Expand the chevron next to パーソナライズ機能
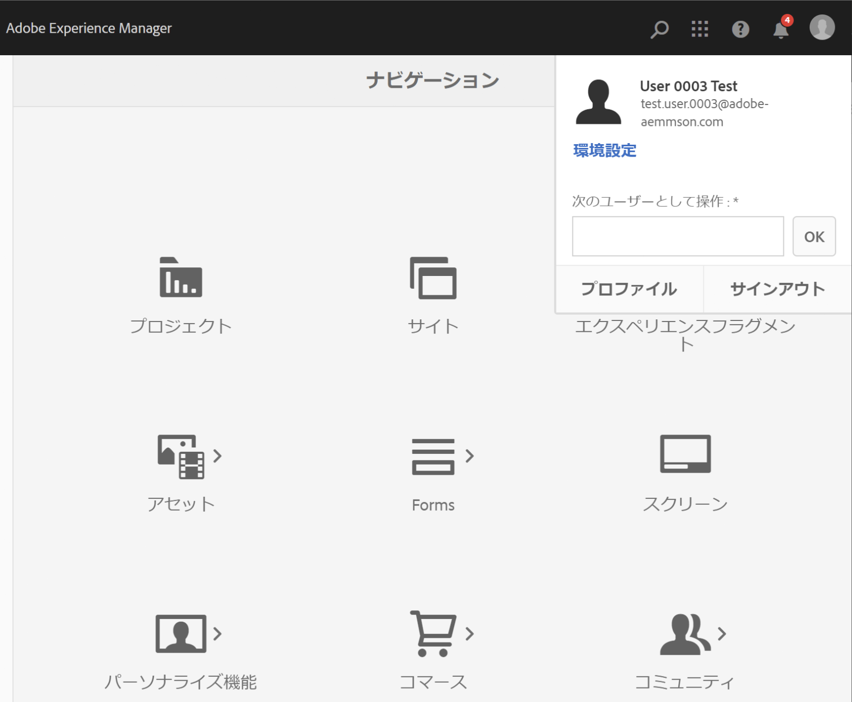Viewport: 852px width, 702px height. point(217,634)
